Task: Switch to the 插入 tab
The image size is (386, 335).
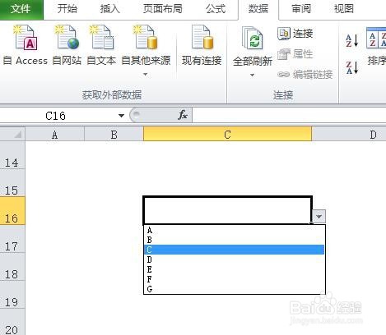Action: 109,9
